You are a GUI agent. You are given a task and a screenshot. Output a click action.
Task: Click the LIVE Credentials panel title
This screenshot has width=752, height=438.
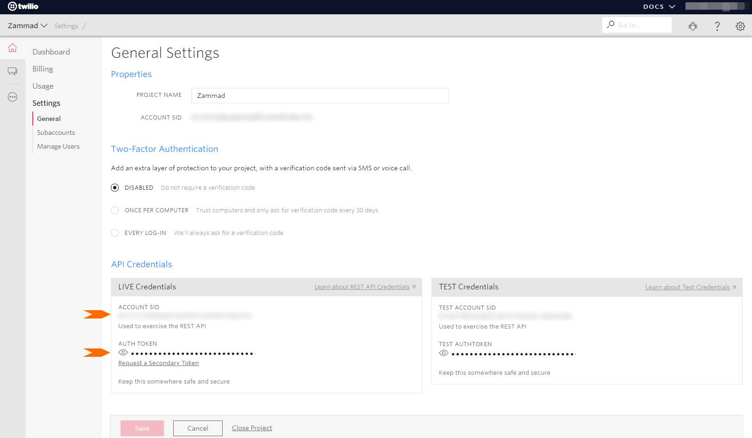(147, 287)
